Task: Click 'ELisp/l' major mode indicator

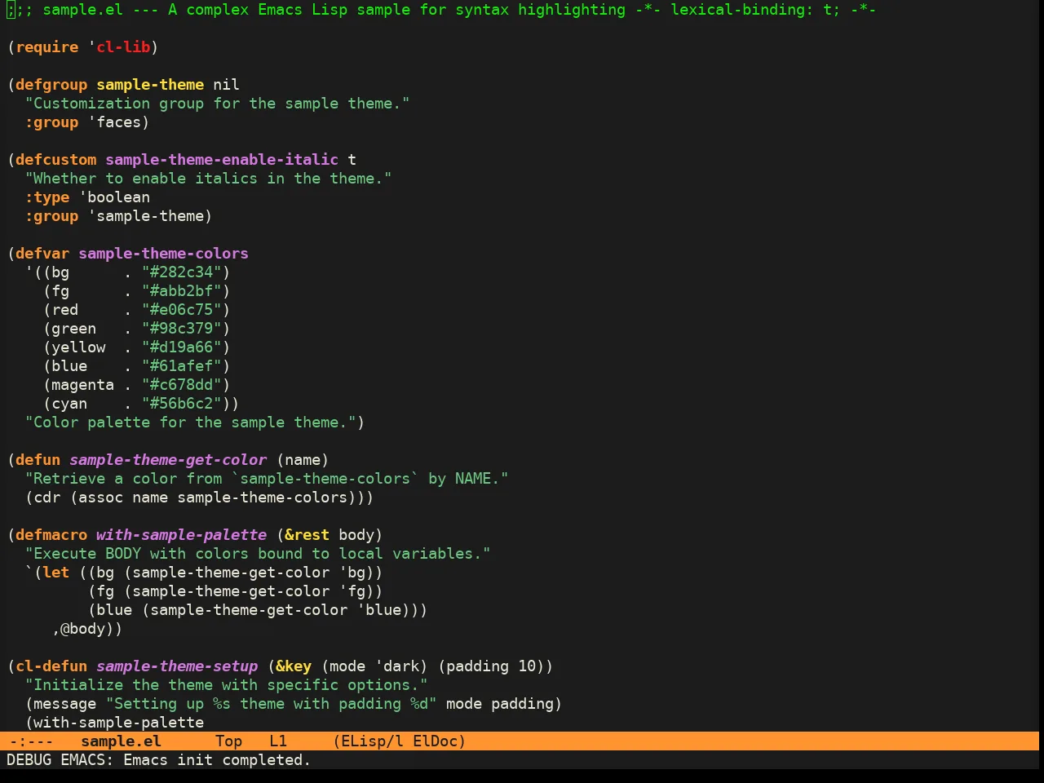Action: (372, 741)
